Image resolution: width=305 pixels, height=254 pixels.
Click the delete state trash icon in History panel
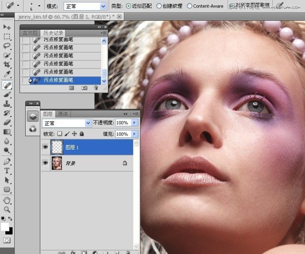click(x=95, y=88)
